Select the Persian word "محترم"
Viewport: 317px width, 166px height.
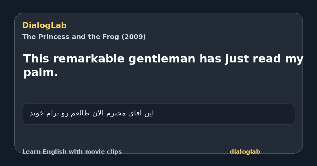pyautogui.click(x=116, y=113)
